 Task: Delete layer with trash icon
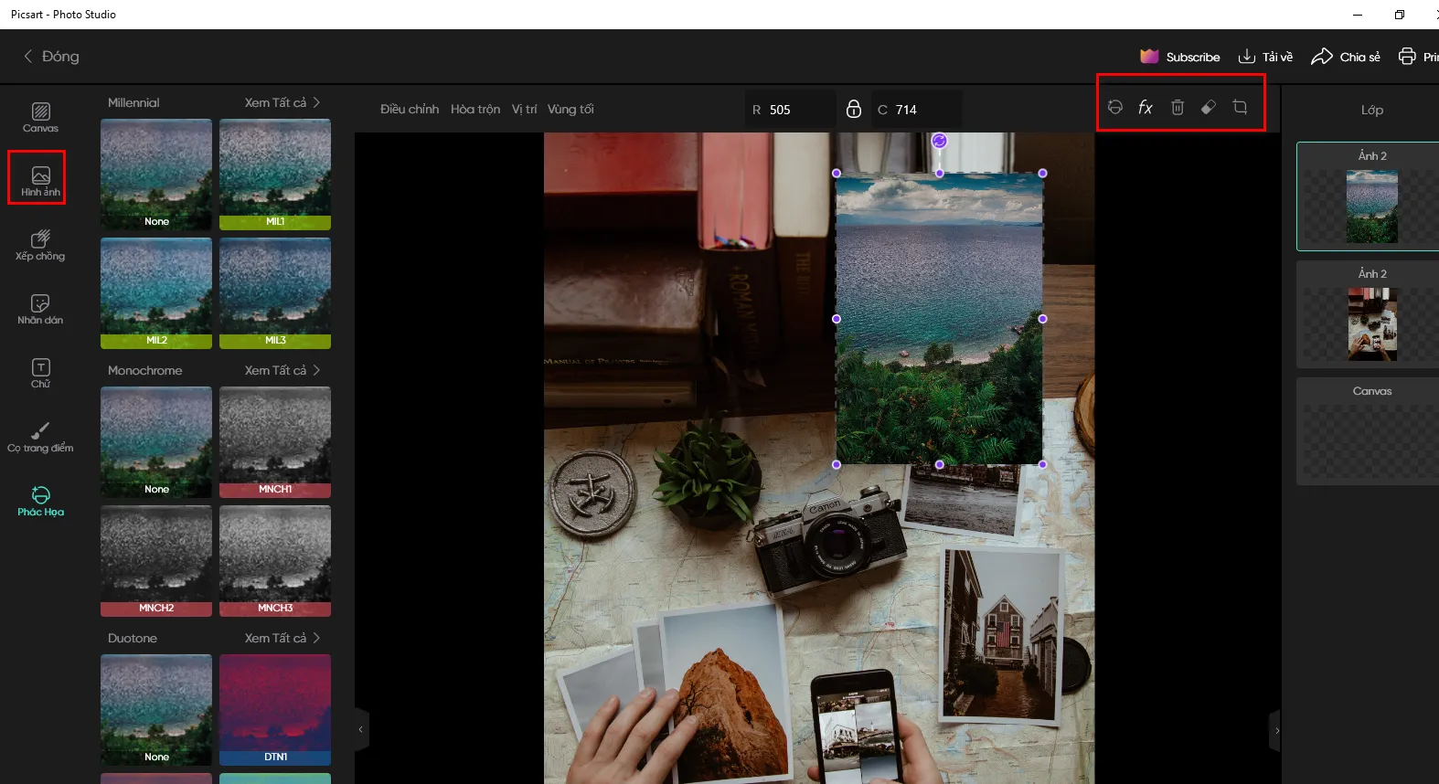(1178, 108)
